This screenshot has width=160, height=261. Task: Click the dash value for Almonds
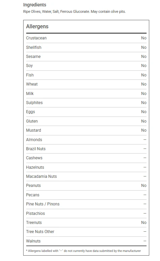(x=145, y=140)
